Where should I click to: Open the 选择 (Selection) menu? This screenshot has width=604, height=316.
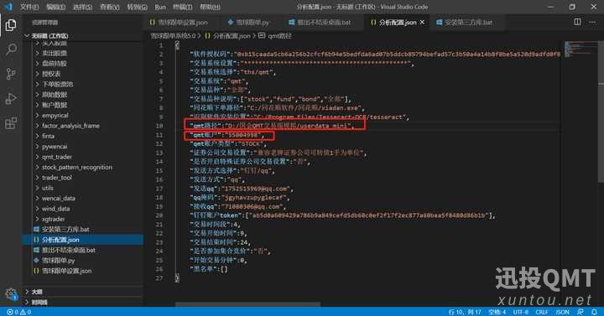coord(82,7)
